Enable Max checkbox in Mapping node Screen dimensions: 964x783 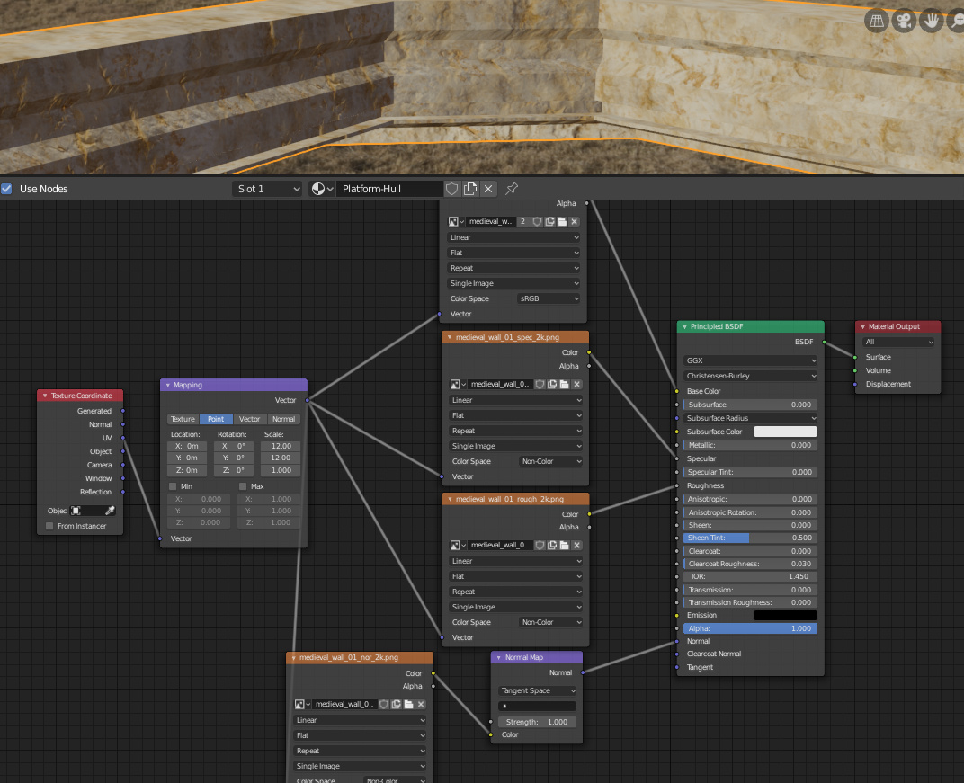(243, 486)
